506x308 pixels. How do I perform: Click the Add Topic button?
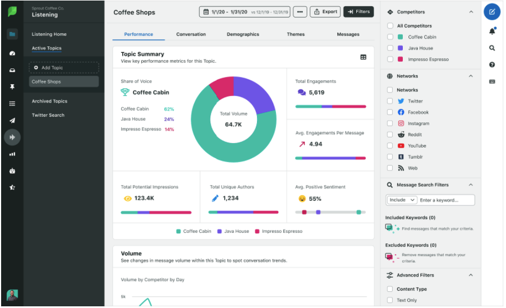click(64, 68)
